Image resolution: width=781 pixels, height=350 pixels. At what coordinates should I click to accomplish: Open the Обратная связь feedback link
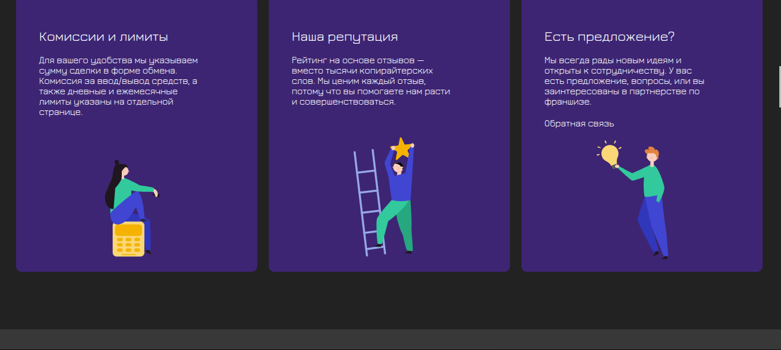(579, 123)
